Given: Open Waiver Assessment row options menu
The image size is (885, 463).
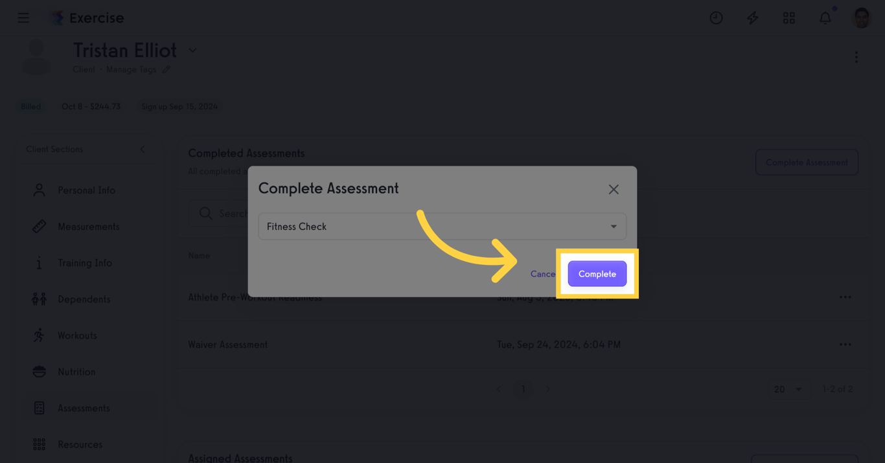Looking at the screenshot, I should click(845, 344).
